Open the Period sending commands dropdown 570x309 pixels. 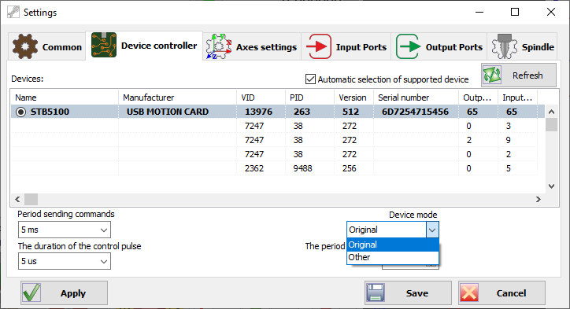click(x=65, y=230)
